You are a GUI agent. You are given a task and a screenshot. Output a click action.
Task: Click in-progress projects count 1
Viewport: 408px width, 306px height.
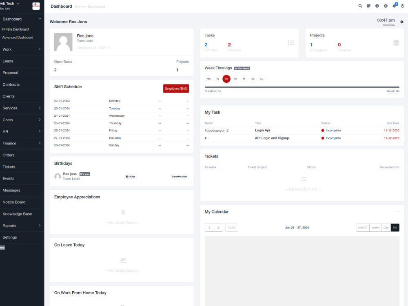311,45
